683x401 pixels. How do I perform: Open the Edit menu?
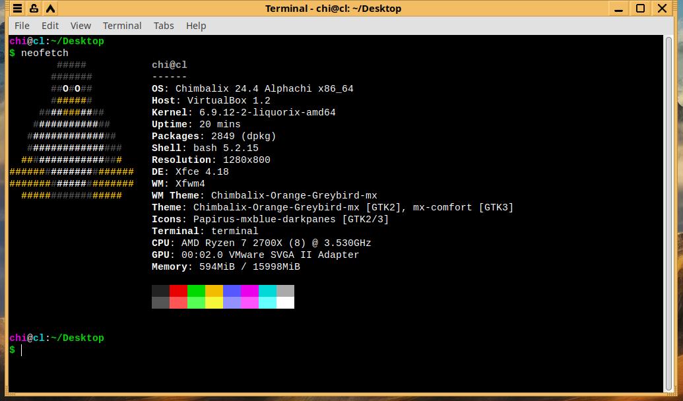[x=50, y=26]
